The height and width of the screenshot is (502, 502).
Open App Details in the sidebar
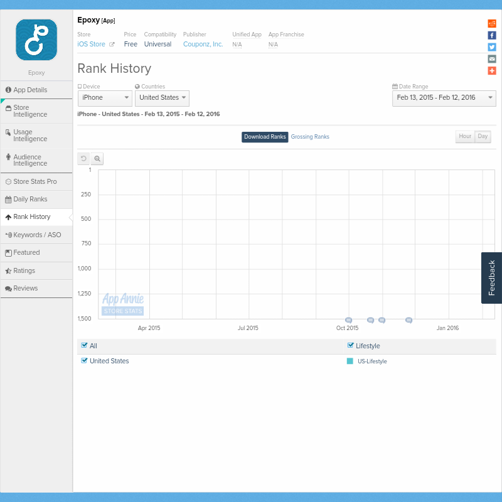point(36,90)
